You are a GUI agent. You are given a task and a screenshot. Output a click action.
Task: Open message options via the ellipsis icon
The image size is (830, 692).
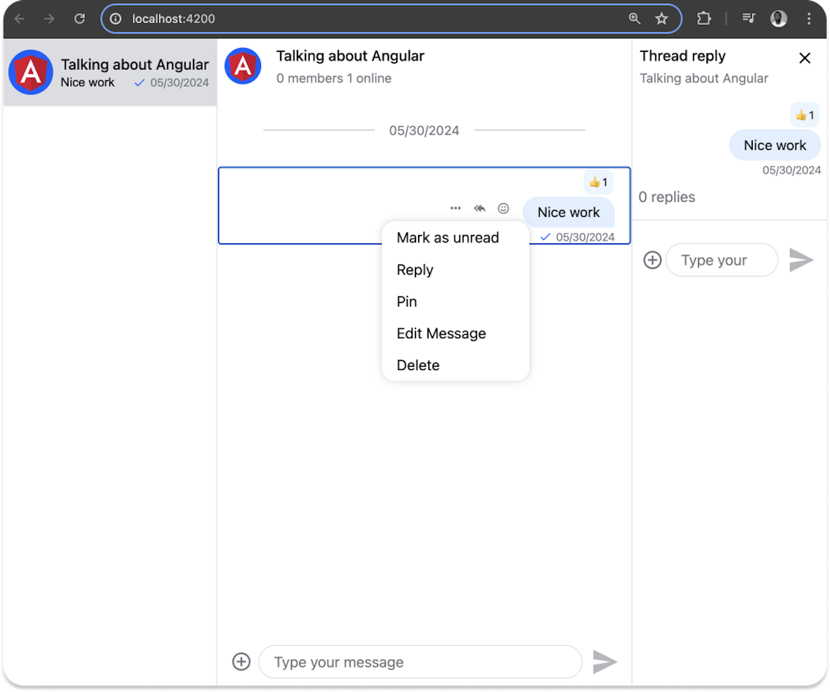pos(455,207)
